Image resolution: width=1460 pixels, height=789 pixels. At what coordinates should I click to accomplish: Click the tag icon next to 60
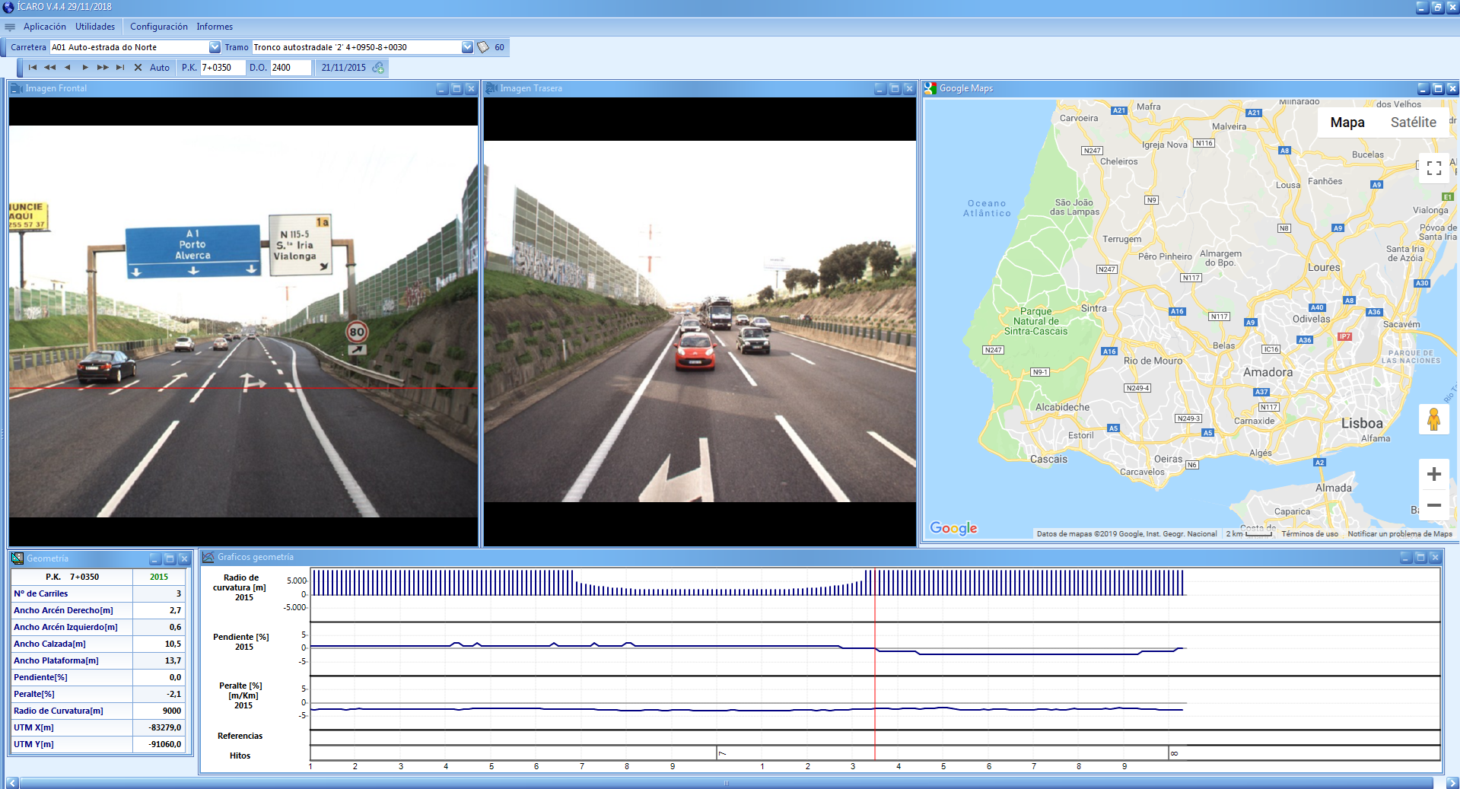point(483,47)
